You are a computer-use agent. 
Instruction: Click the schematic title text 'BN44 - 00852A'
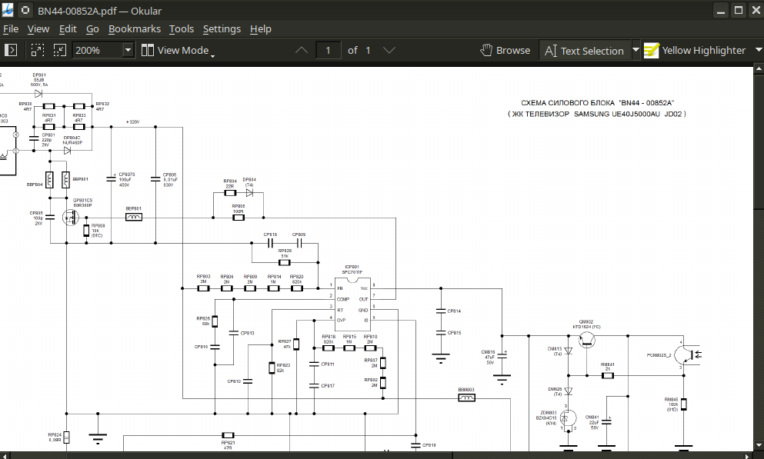point(646,103)
